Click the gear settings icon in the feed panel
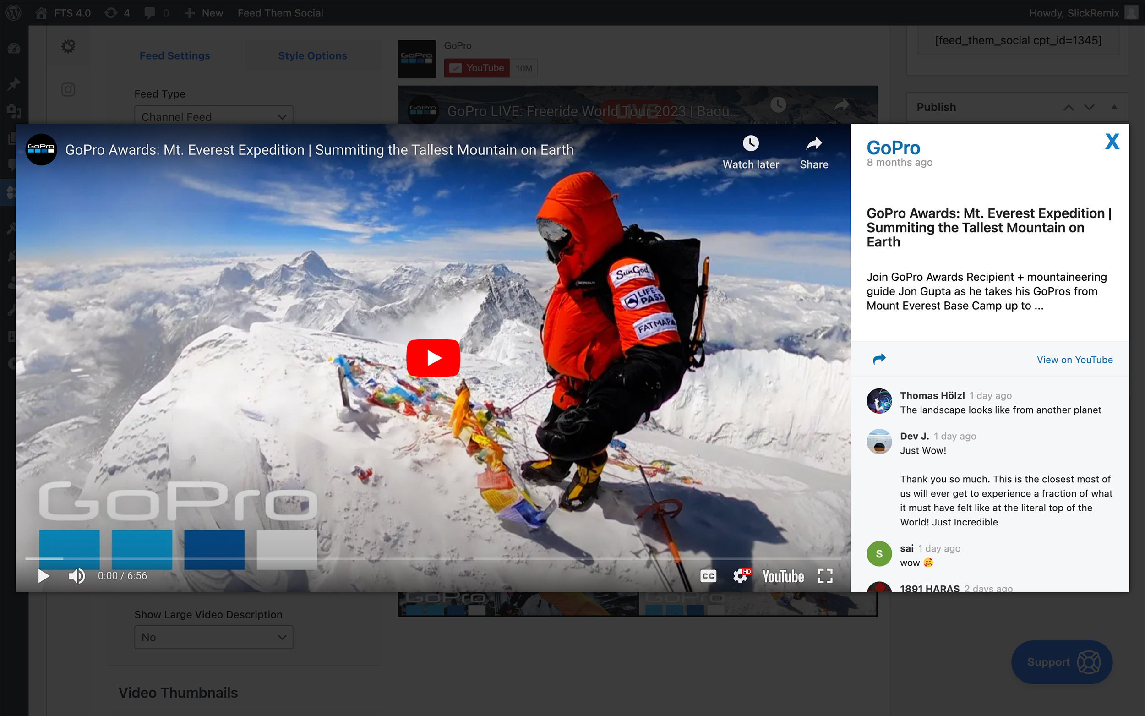 tap(68, 46)
